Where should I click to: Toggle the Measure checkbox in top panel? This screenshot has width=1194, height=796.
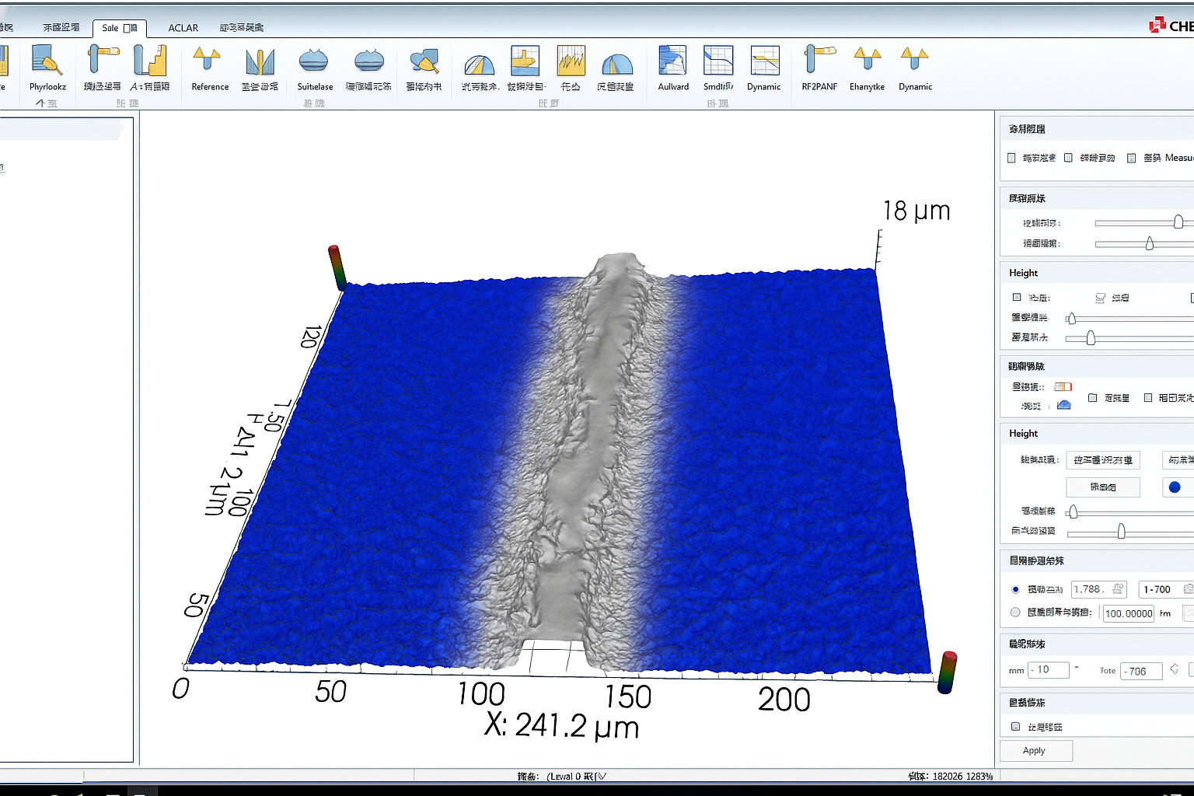tap(1132, 158)
